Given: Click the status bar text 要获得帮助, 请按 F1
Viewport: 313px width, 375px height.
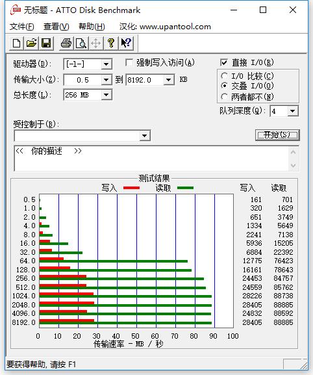Looking at the screenshot, I should (x=41, y=365).
